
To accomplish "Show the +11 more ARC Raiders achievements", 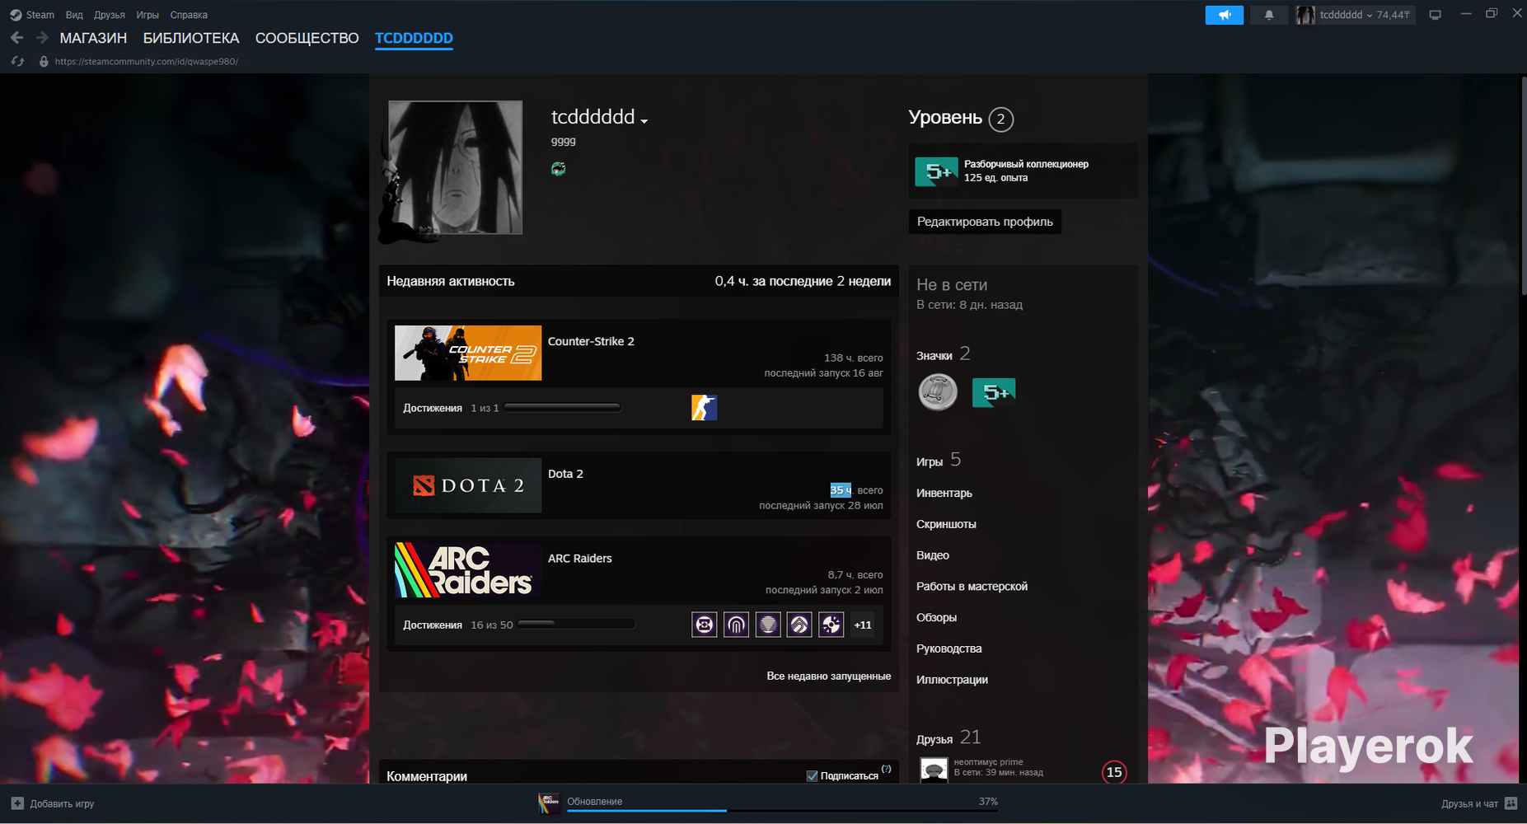I will click(x=863, y=625).
